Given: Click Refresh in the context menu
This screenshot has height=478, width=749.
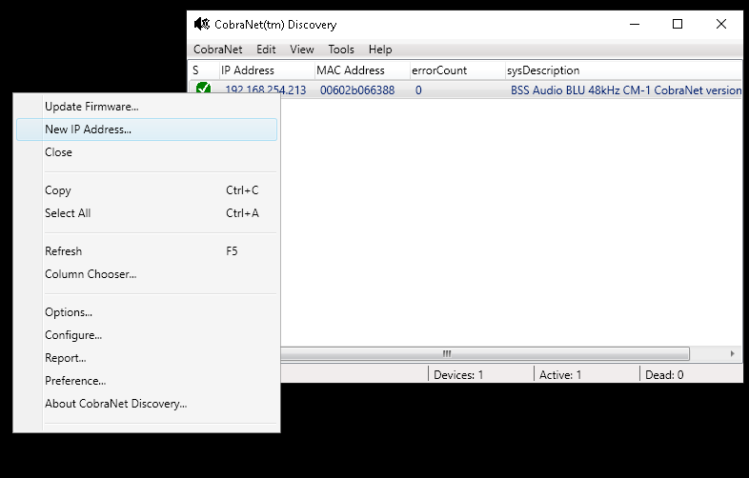Looking at the screenshot, I should pyautogui.click(x=63, y=251).
